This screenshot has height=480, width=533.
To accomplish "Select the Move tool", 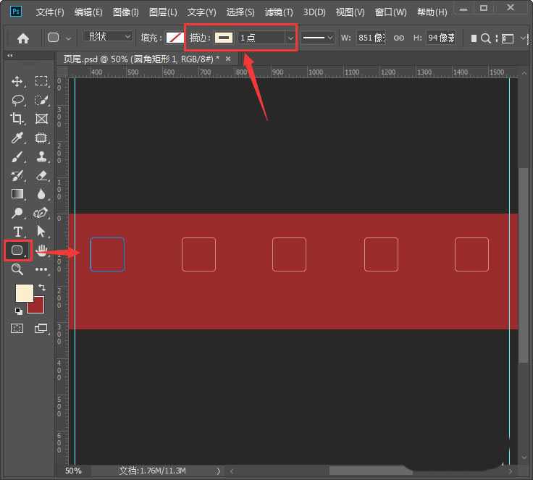I will (17, 81).
